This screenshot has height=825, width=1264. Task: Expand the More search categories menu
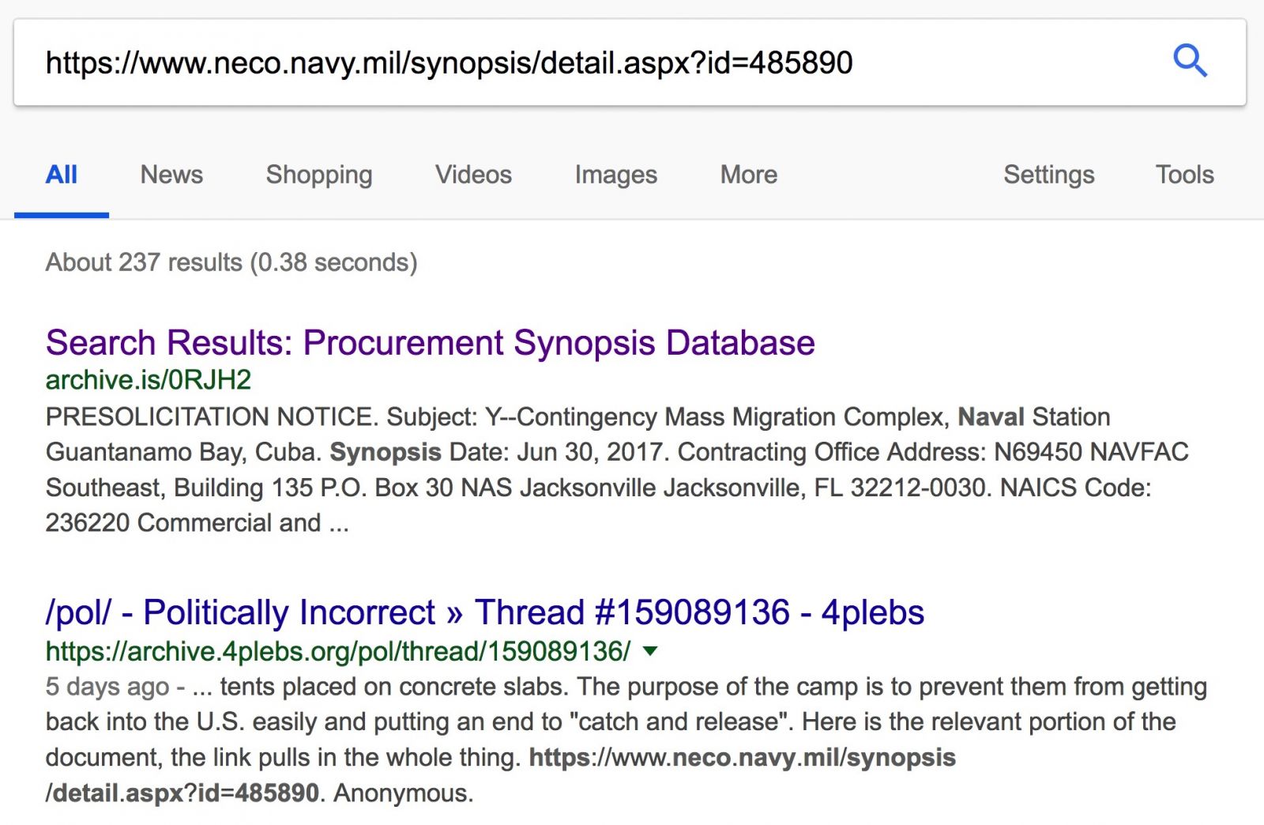coord(749,175)
